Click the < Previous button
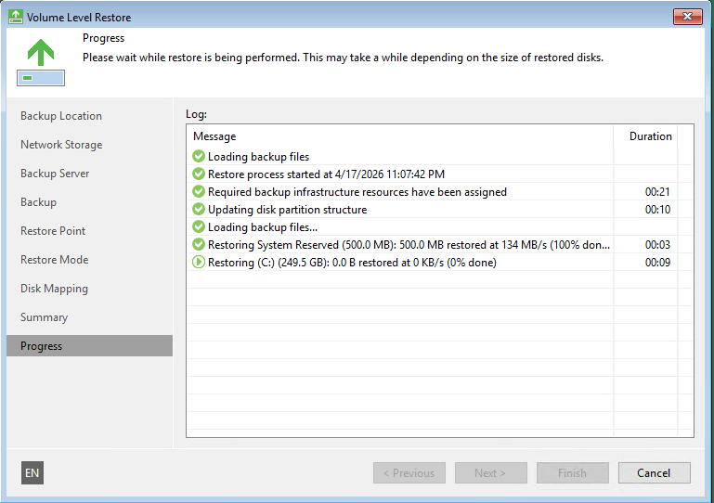This screenshot has height=503, width=714. pos(409,473)
